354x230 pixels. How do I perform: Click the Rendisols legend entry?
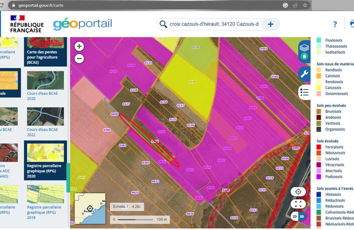(x=333, y=70)
